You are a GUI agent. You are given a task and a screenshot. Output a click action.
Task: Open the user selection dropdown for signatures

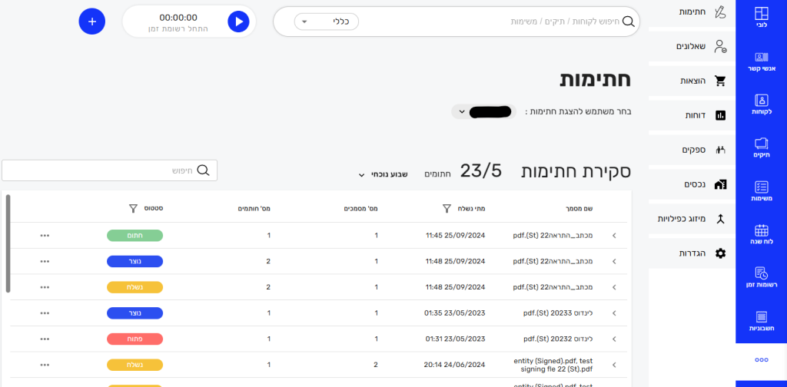pos(483,111)
